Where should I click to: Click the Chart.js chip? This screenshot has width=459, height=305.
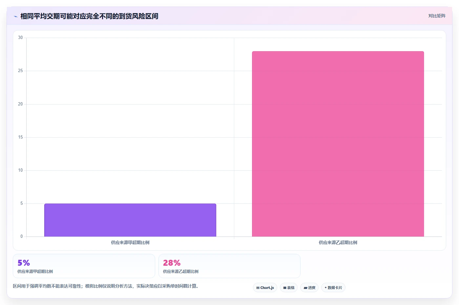pyautogui.click(x=265, y=288)
